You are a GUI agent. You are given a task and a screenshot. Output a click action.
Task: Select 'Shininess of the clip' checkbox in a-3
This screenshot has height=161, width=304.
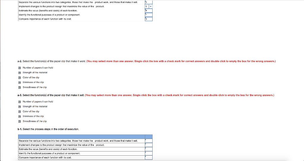pyautogui.click(x=19, y=116)
